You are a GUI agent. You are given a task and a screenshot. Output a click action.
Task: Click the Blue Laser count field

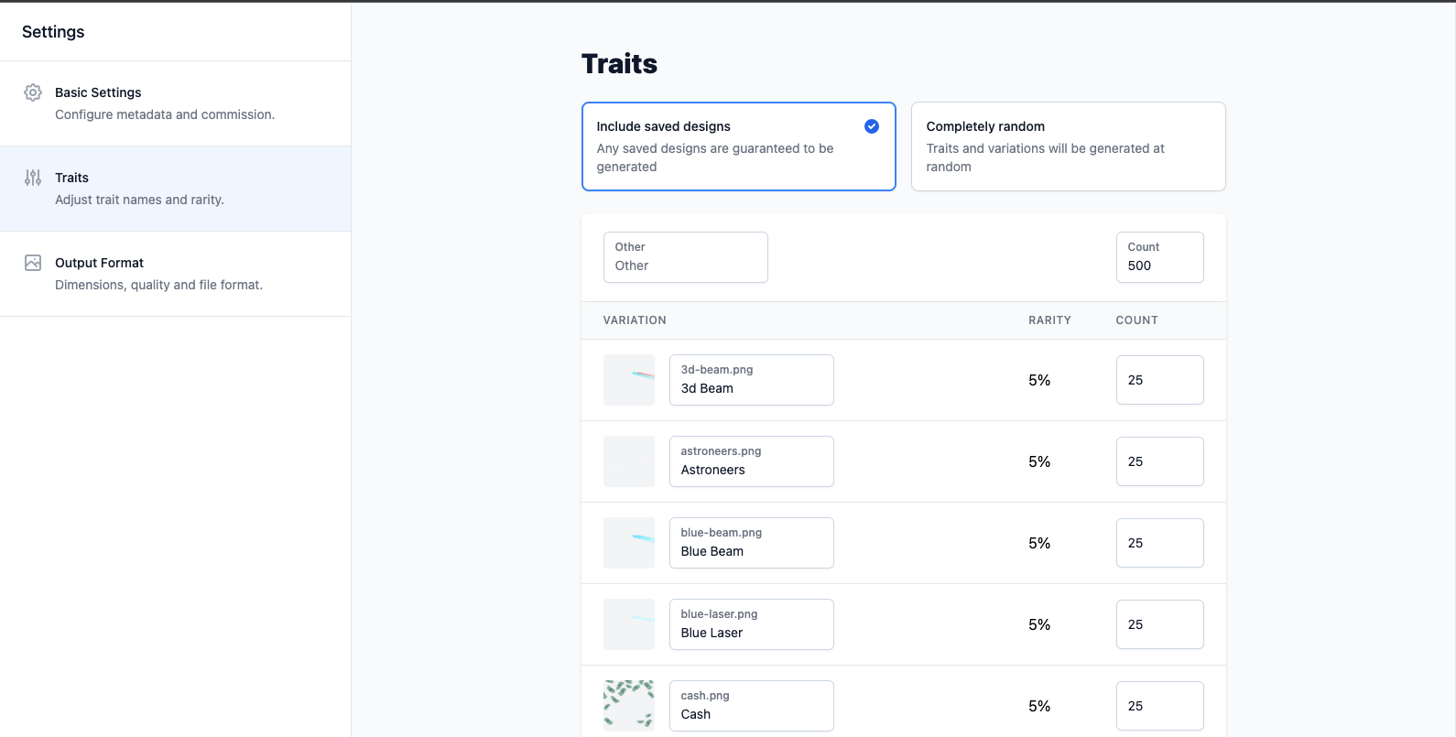click(x=1160, y=624)
